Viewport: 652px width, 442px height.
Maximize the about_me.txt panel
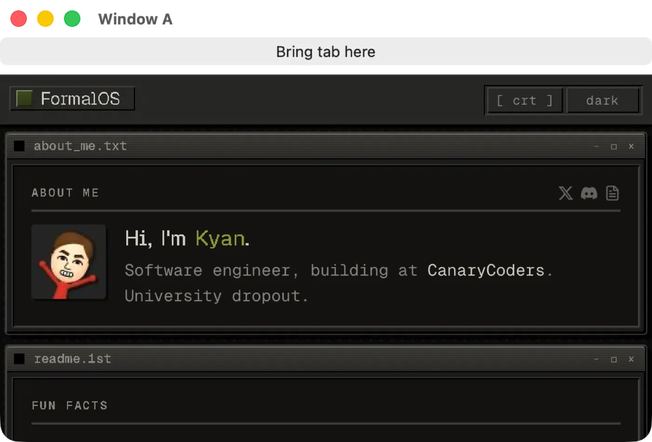[x=614, y=146]
